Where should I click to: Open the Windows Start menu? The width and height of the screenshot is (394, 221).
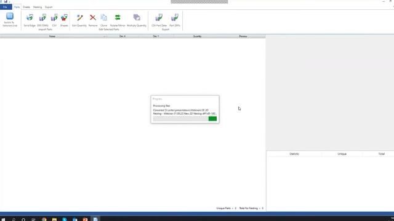pos(3,219)
